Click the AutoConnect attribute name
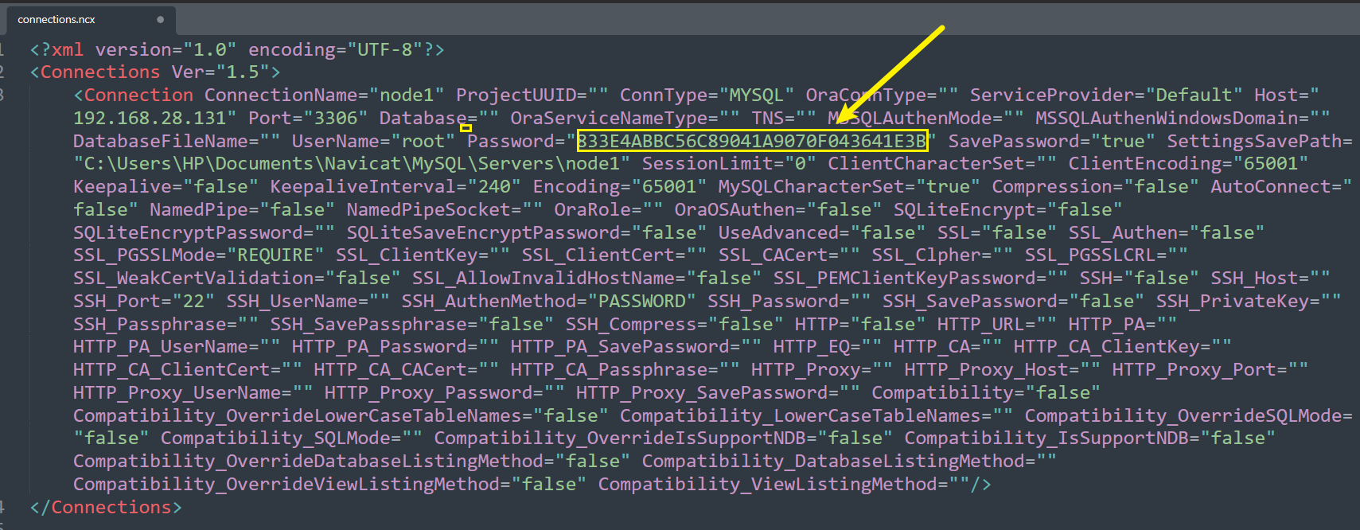This screenshot has width=1360, height=530. [x=1270, y=186]
